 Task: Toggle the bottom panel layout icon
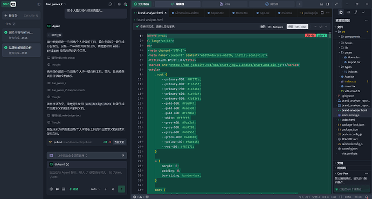(321, 4)
